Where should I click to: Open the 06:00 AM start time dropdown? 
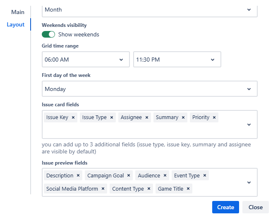pyautogui.click(x=86, y=60)
